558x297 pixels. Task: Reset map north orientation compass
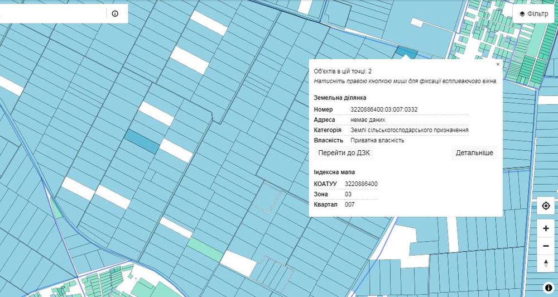pos(546,264)
